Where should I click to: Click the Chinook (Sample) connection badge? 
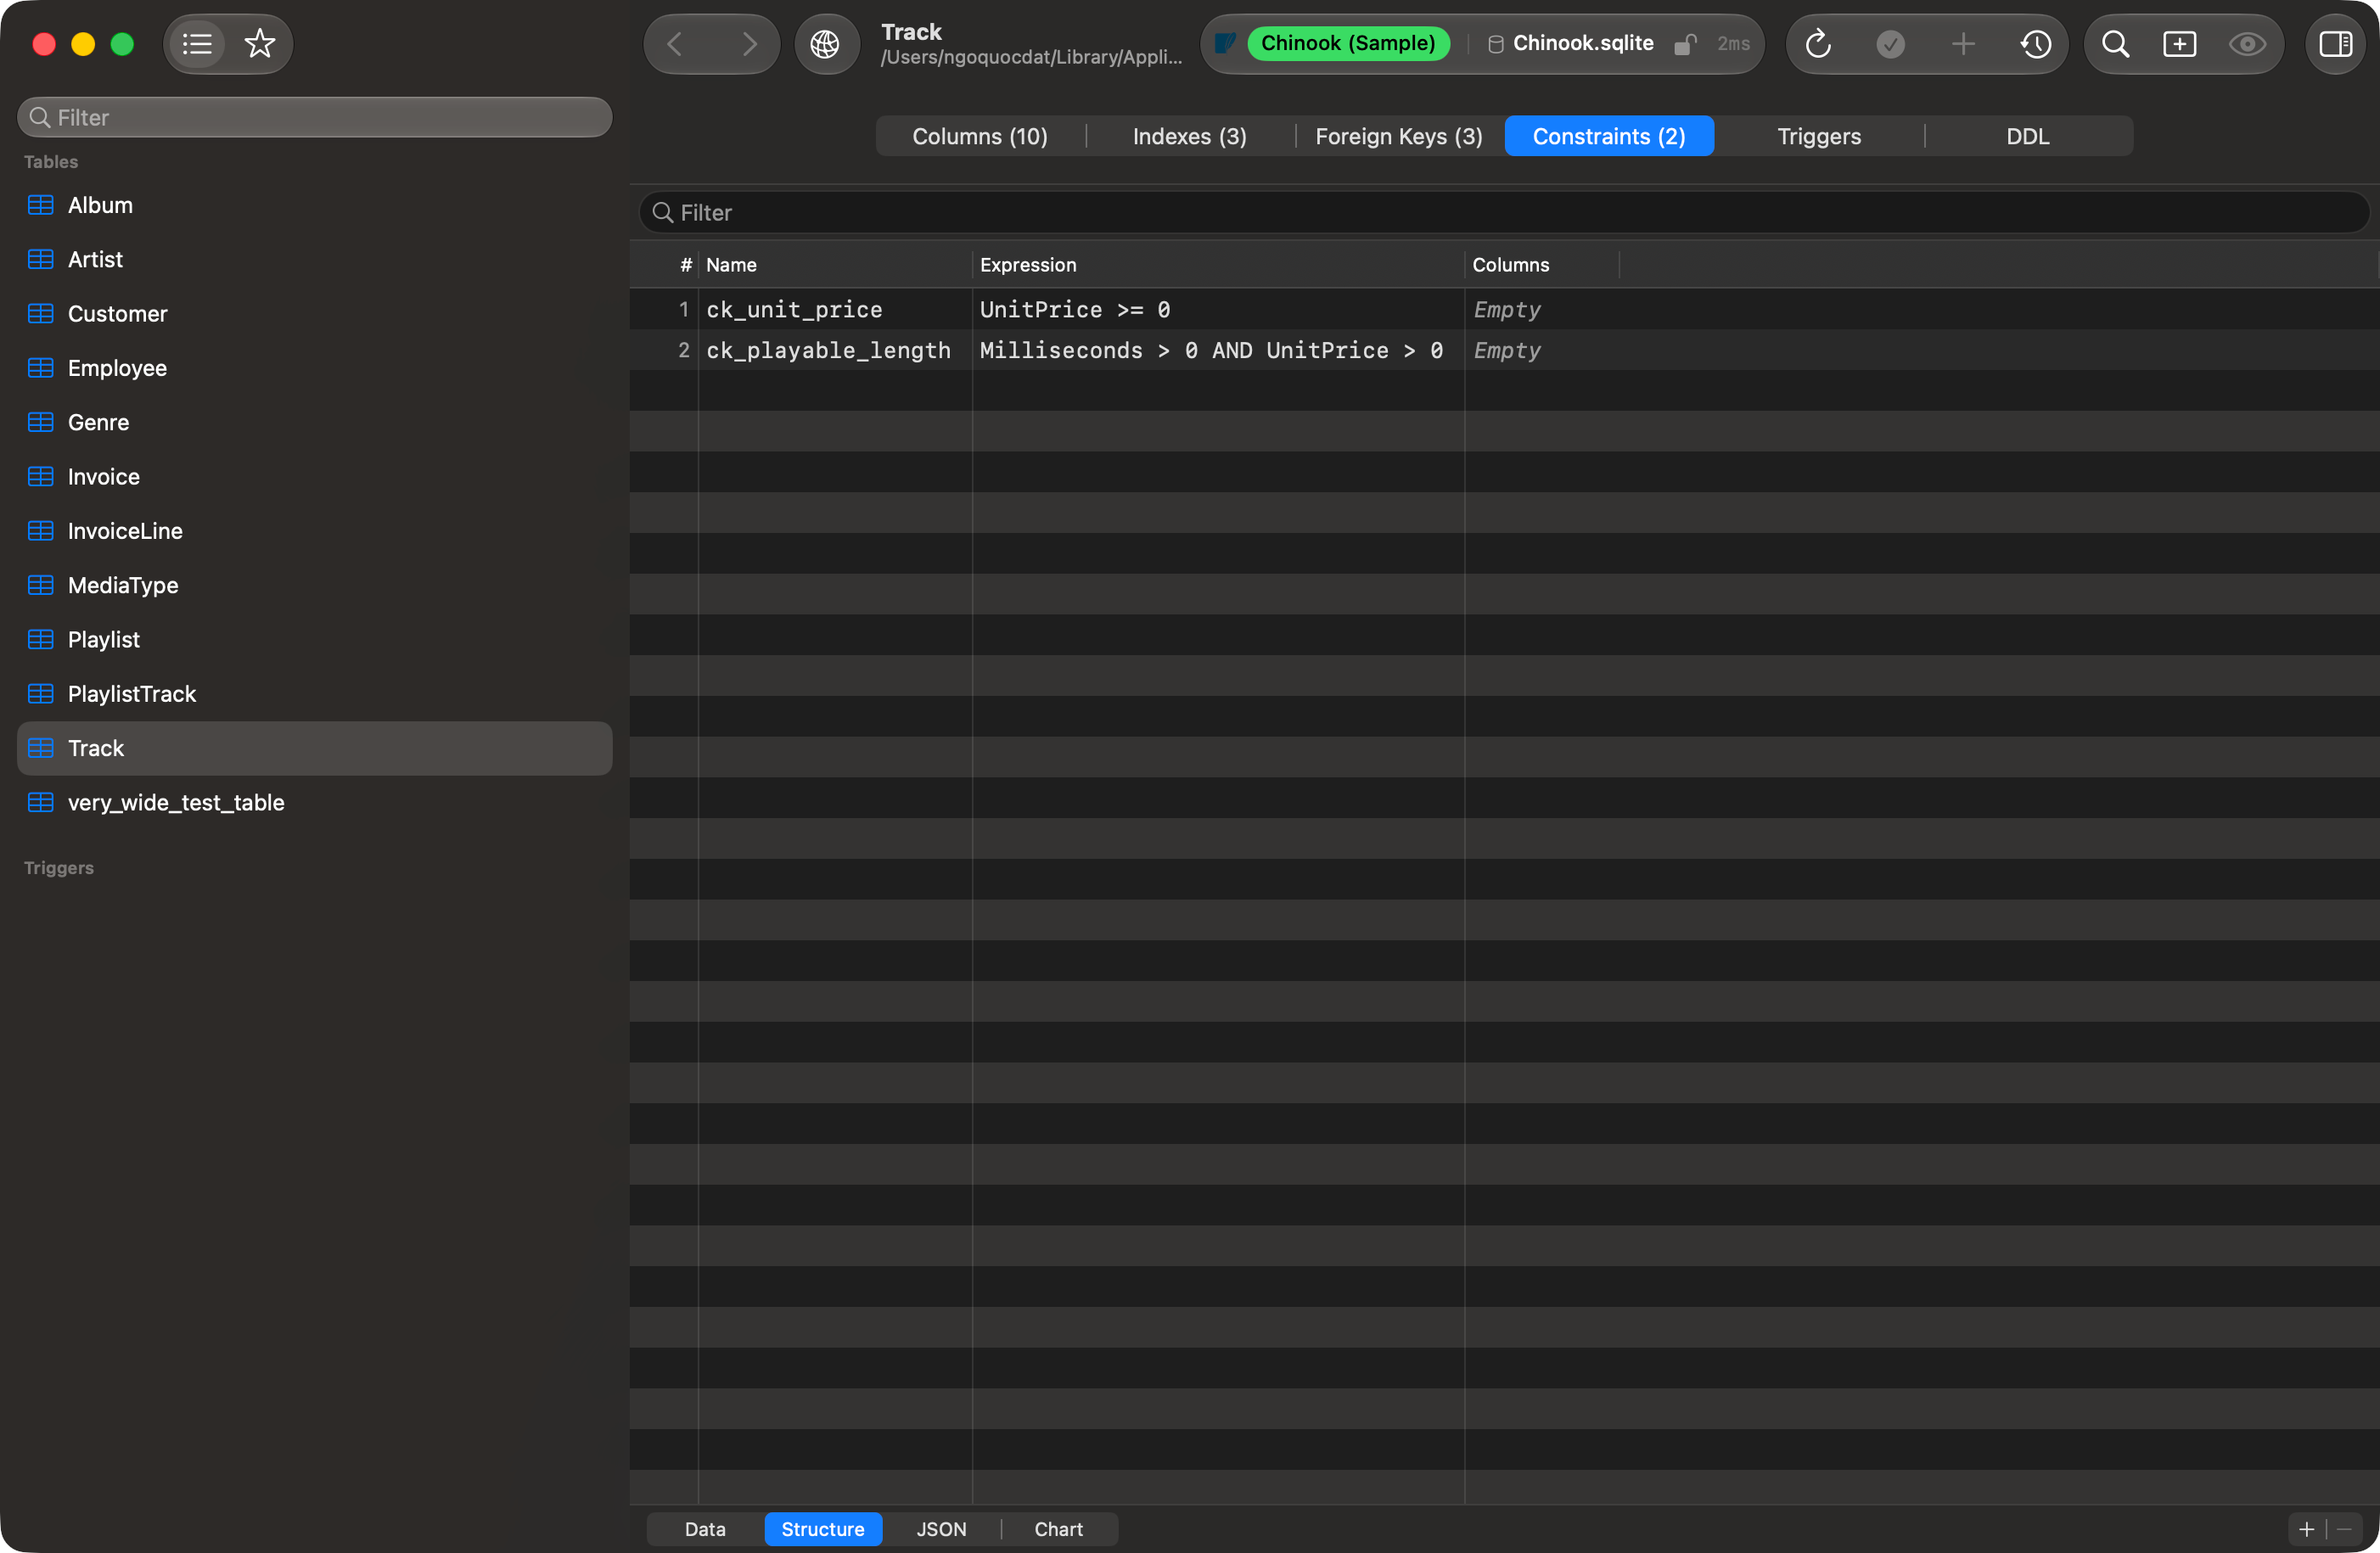pos(1347,43)
